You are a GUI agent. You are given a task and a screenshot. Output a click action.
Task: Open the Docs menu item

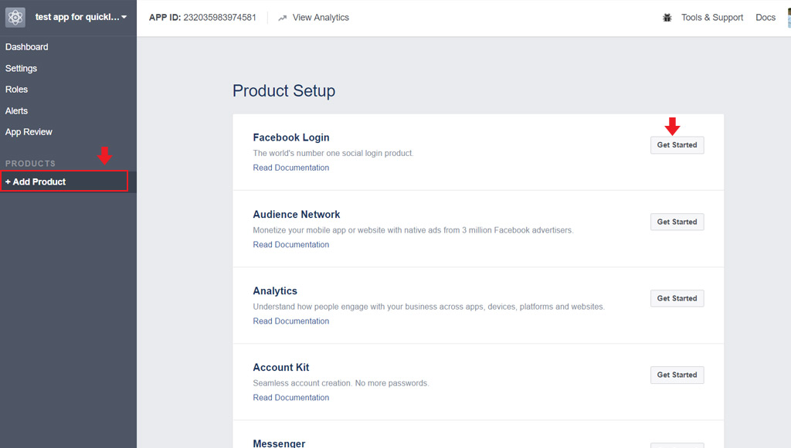(766, 18)
